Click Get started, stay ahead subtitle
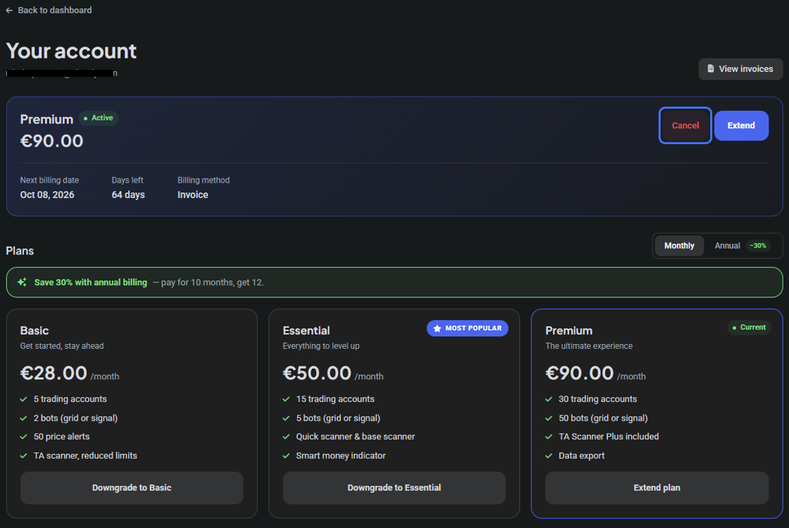Screen dimensions: 789x528 click(62, 346)
